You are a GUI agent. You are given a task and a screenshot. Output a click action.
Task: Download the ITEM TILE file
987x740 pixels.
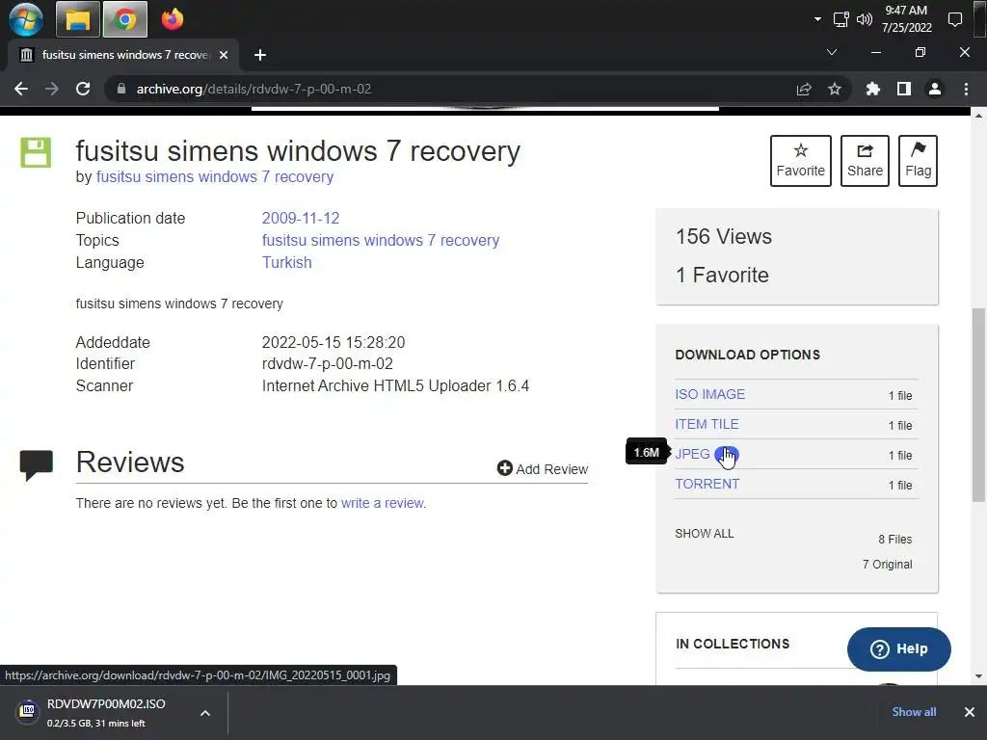[707, 424]
